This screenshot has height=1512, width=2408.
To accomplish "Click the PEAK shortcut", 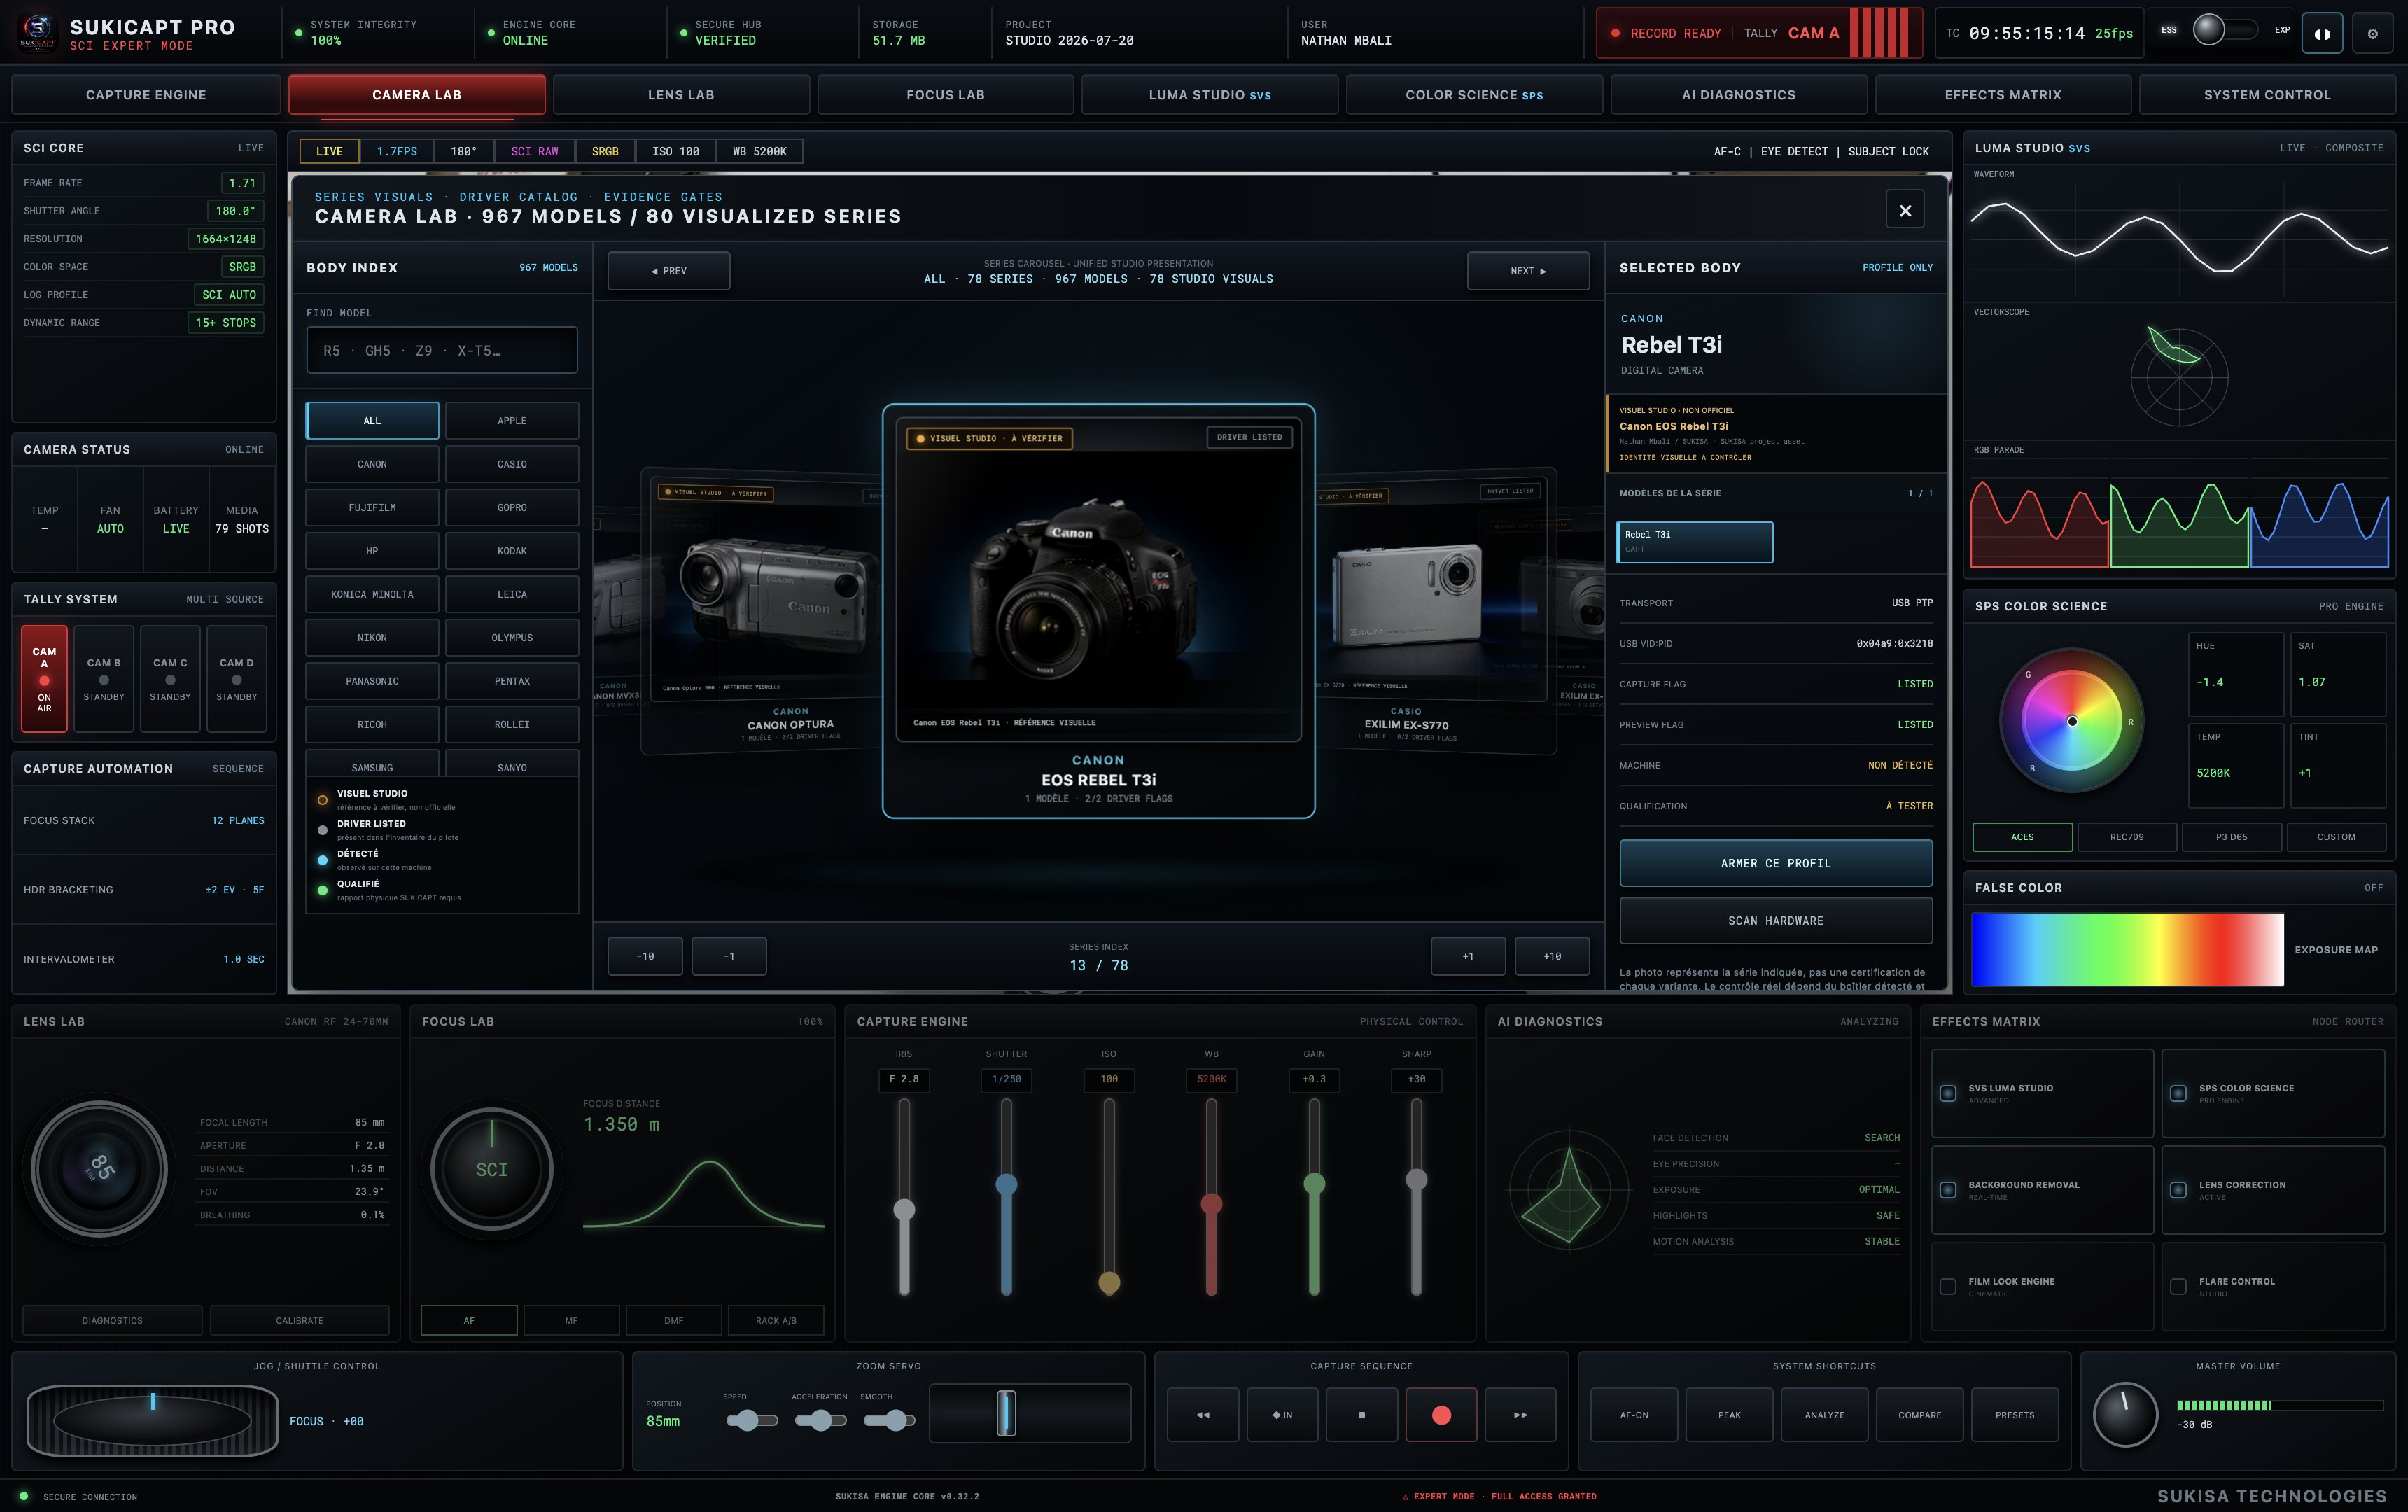I will click(x=1729, y=1414).
